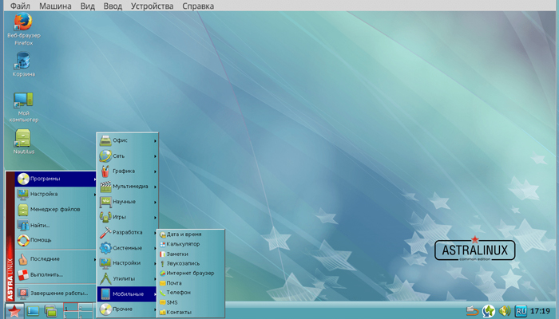Click the 17:19 clock

(540, 311)
